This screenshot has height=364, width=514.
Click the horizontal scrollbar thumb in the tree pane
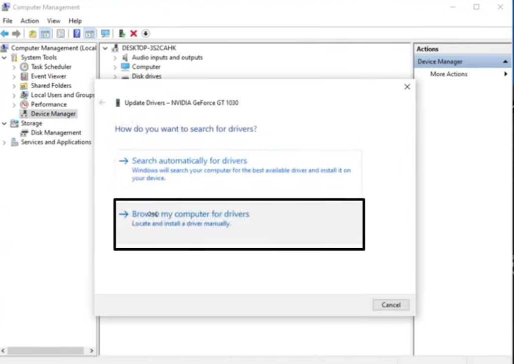[x=46, y=350]
